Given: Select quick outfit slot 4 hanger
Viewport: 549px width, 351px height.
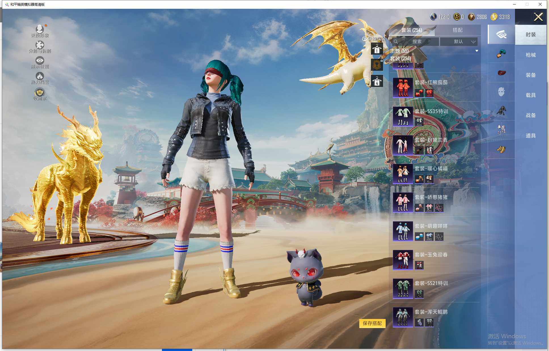Looking at the screenshot, I should [x=377, y=81].
